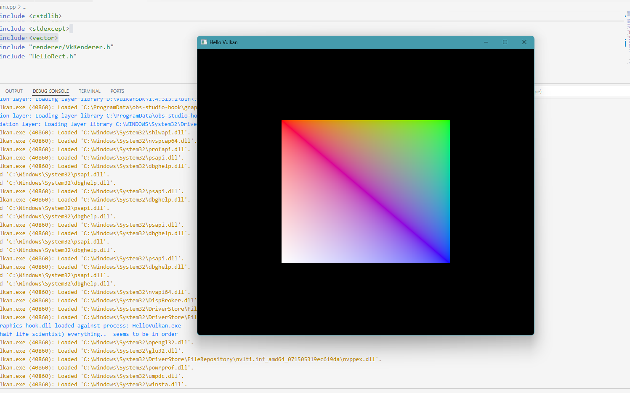Minimize the Hello Vulkan window

point(486,42)
